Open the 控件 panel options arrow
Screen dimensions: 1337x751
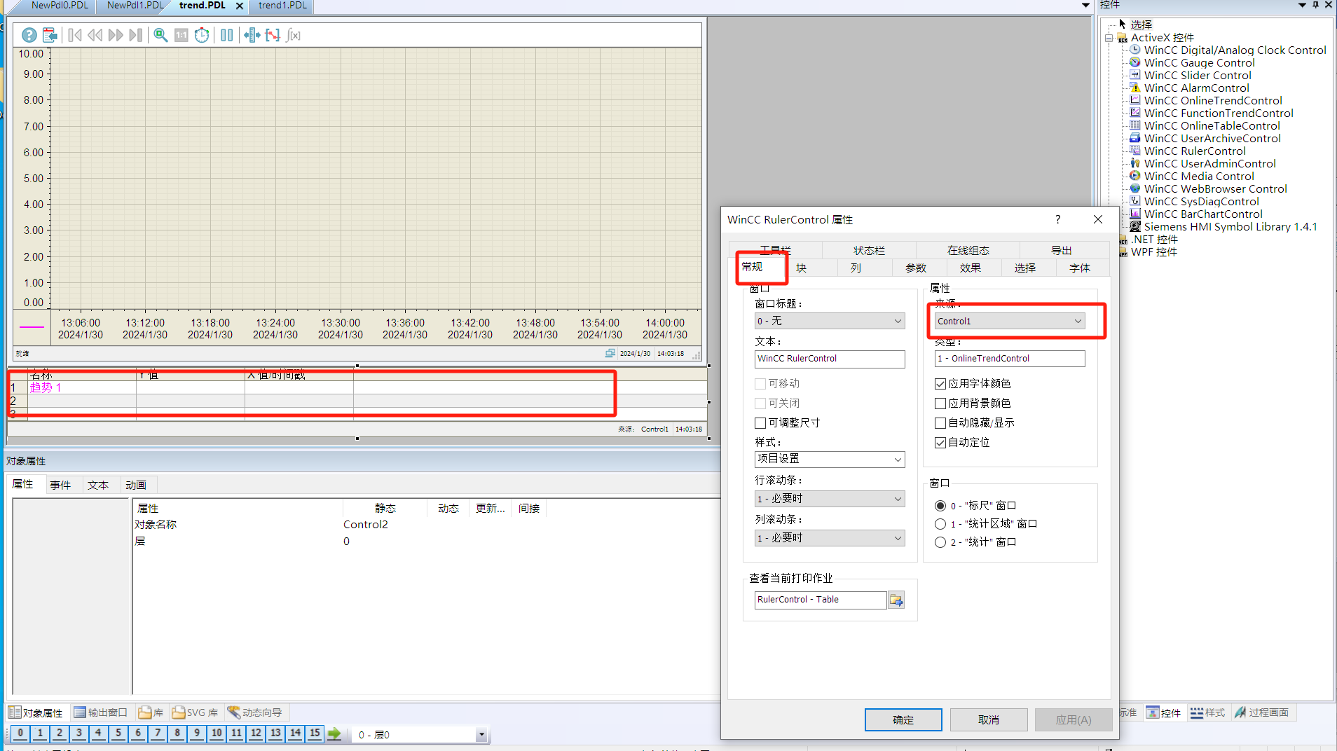click(x=1302, y=5)
